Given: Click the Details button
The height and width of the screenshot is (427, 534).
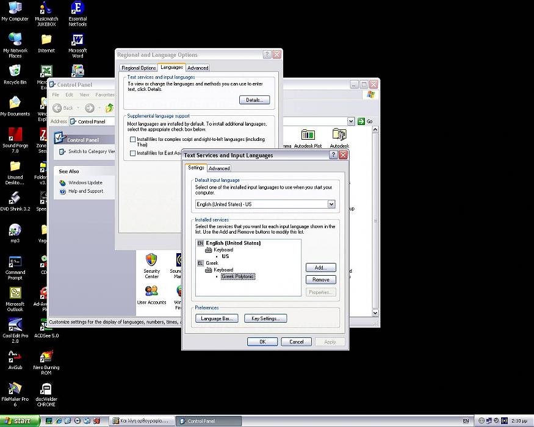Looking at the screenshot, I should pos(254,100).
